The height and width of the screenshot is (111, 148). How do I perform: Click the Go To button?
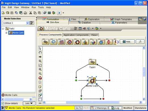[x=79, y=108]
